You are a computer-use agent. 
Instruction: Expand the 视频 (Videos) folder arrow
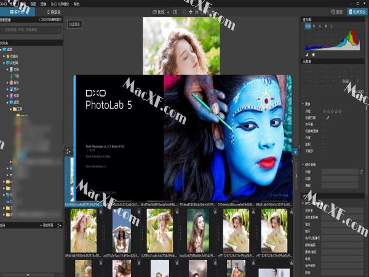coord(7,95)
